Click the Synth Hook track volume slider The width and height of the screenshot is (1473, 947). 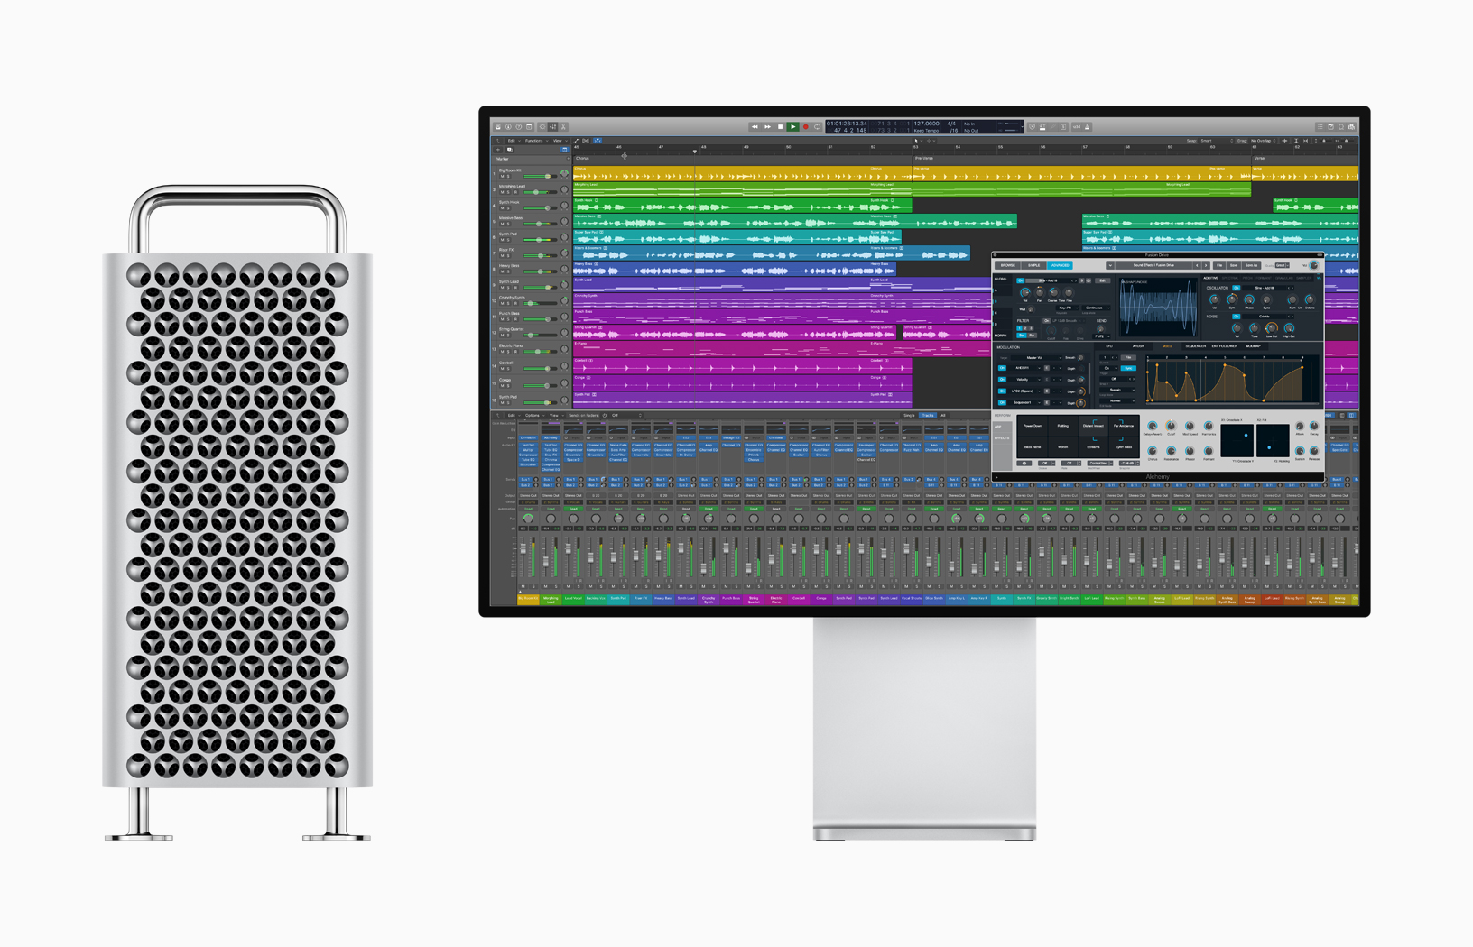[x=548, y=208]
